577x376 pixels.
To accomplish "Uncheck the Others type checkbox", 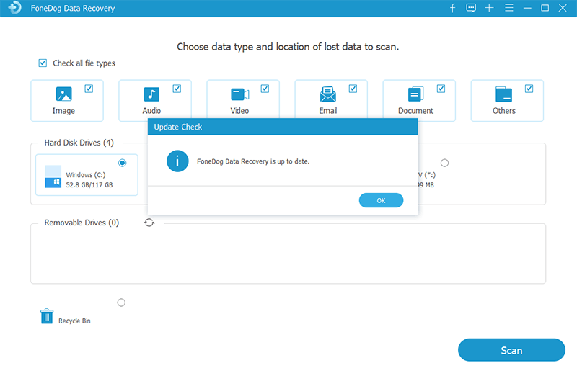I will 529,89.
